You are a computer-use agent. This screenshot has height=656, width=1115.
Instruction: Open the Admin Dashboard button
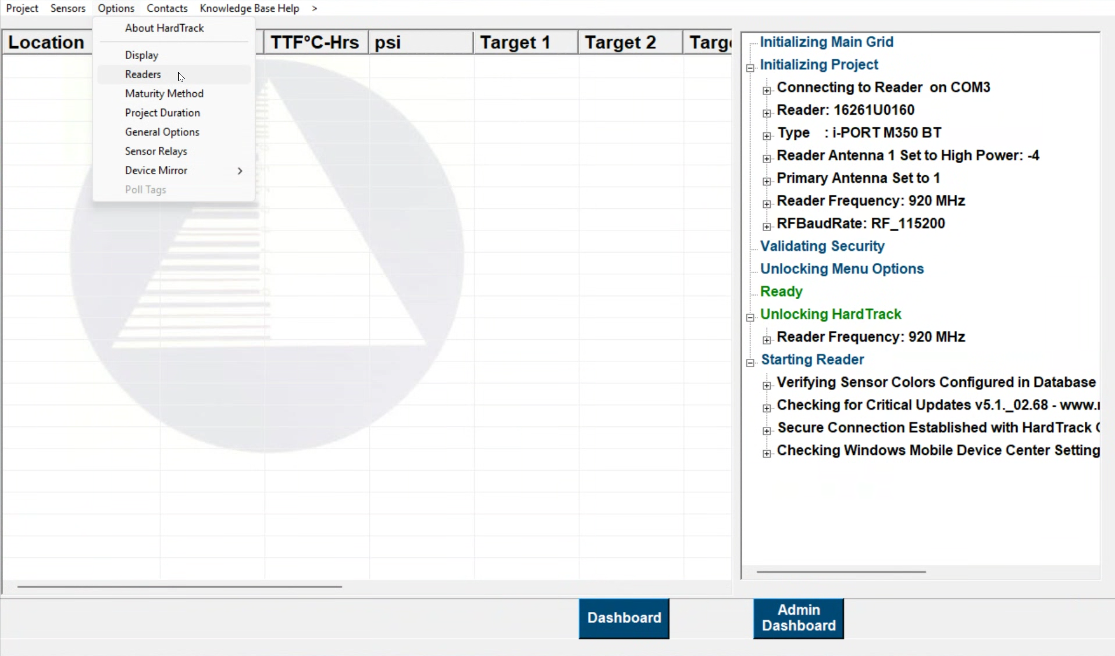798,618
